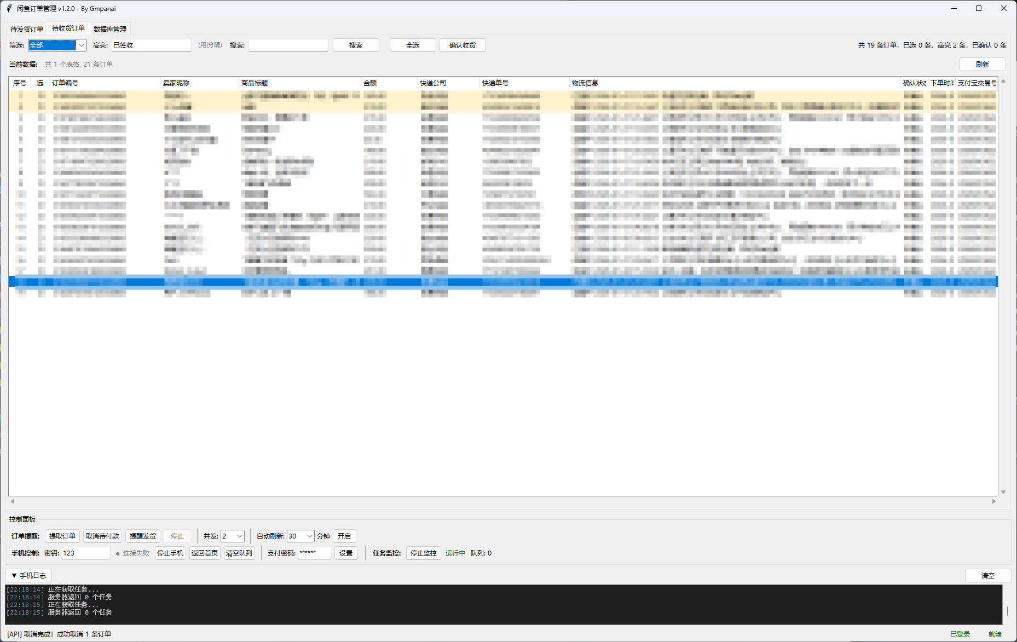Viewport: 1017px width, 642px height.
Task: Click the 搜索 text input field
Action: coord(288,45)
